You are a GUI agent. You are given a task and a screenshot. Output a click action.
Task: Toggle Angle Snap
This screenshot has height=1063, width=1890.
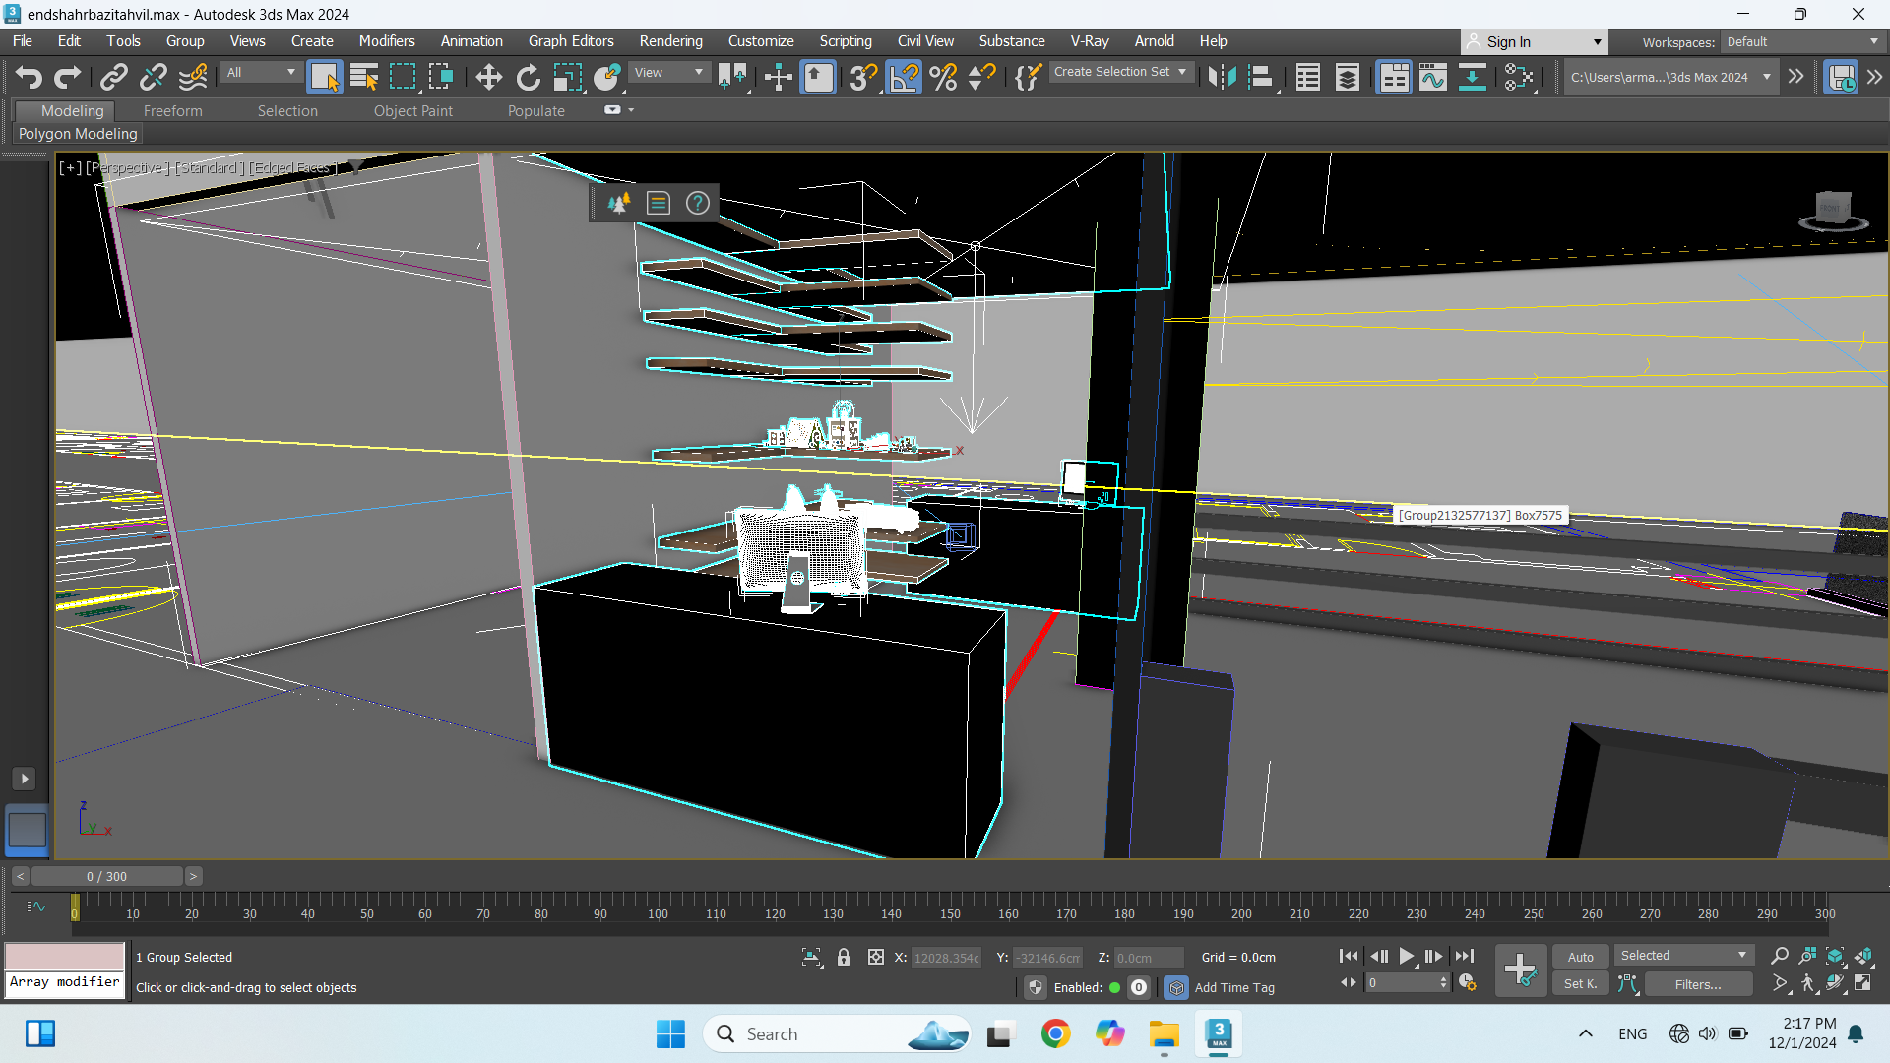pyautogui.click(x=903, y=77)
